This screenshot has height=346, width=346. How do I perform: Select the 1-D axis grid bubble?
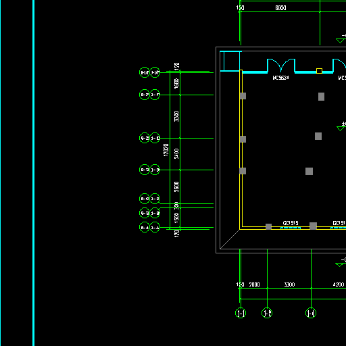[x=155, y=170]
